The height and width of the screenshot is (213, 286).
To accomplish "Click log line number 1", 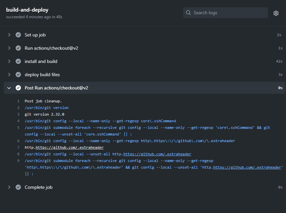I will click(x=18, y=101).
